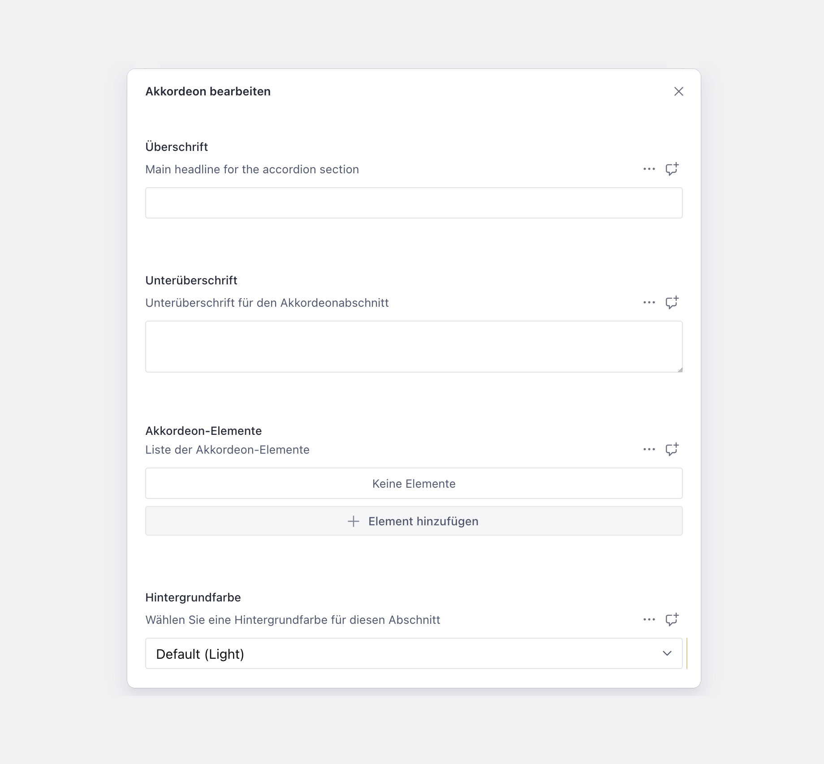The width and height of the screenshot is (824, 764).
Task: Click into the Unterüberschrift text area
Action: tap(414, 346)
